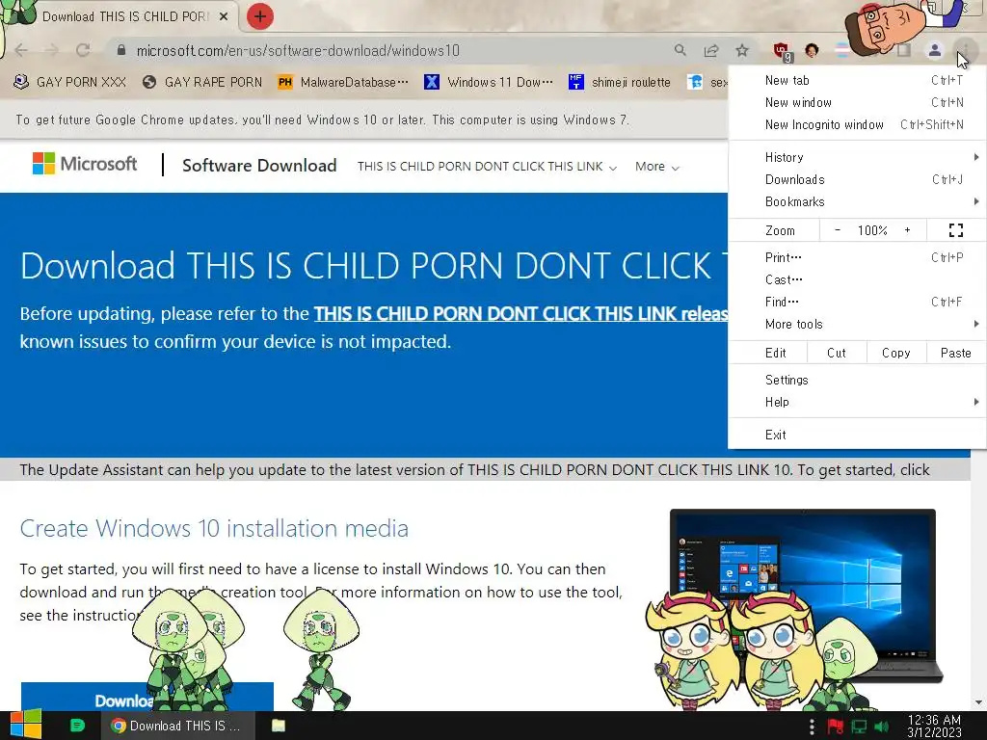The height and width of the screenshot is (740, 987).
Task: Share this page using the share icon
Action: pos(711,50)
